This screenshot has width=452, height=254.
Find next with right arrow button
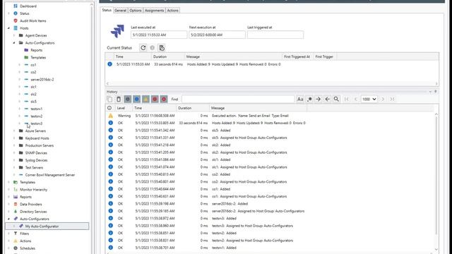(319, 99)
